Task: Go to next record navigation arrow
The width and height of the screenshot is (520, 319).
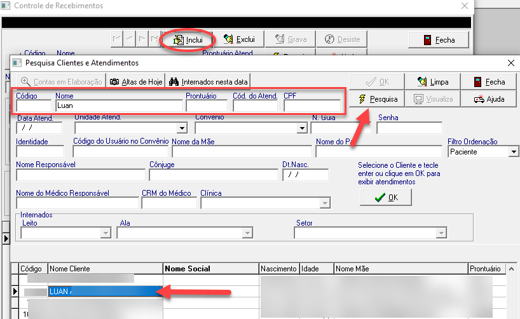Action: click(142, 39)
